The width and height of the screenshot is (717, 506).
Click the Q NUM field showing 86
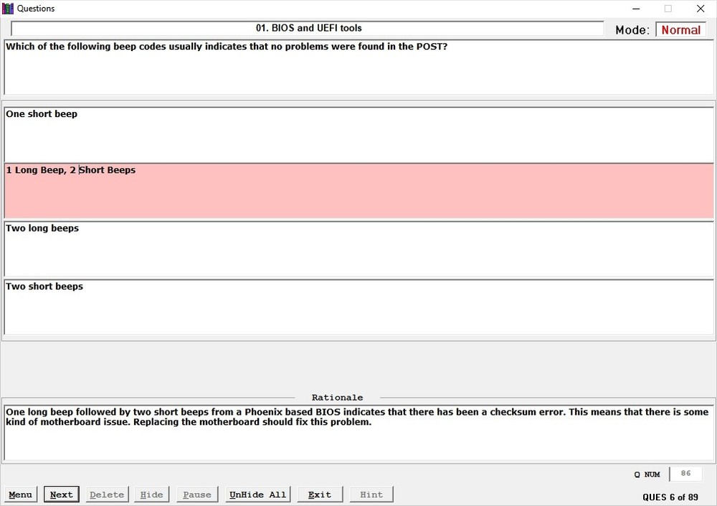click(685, 474)
